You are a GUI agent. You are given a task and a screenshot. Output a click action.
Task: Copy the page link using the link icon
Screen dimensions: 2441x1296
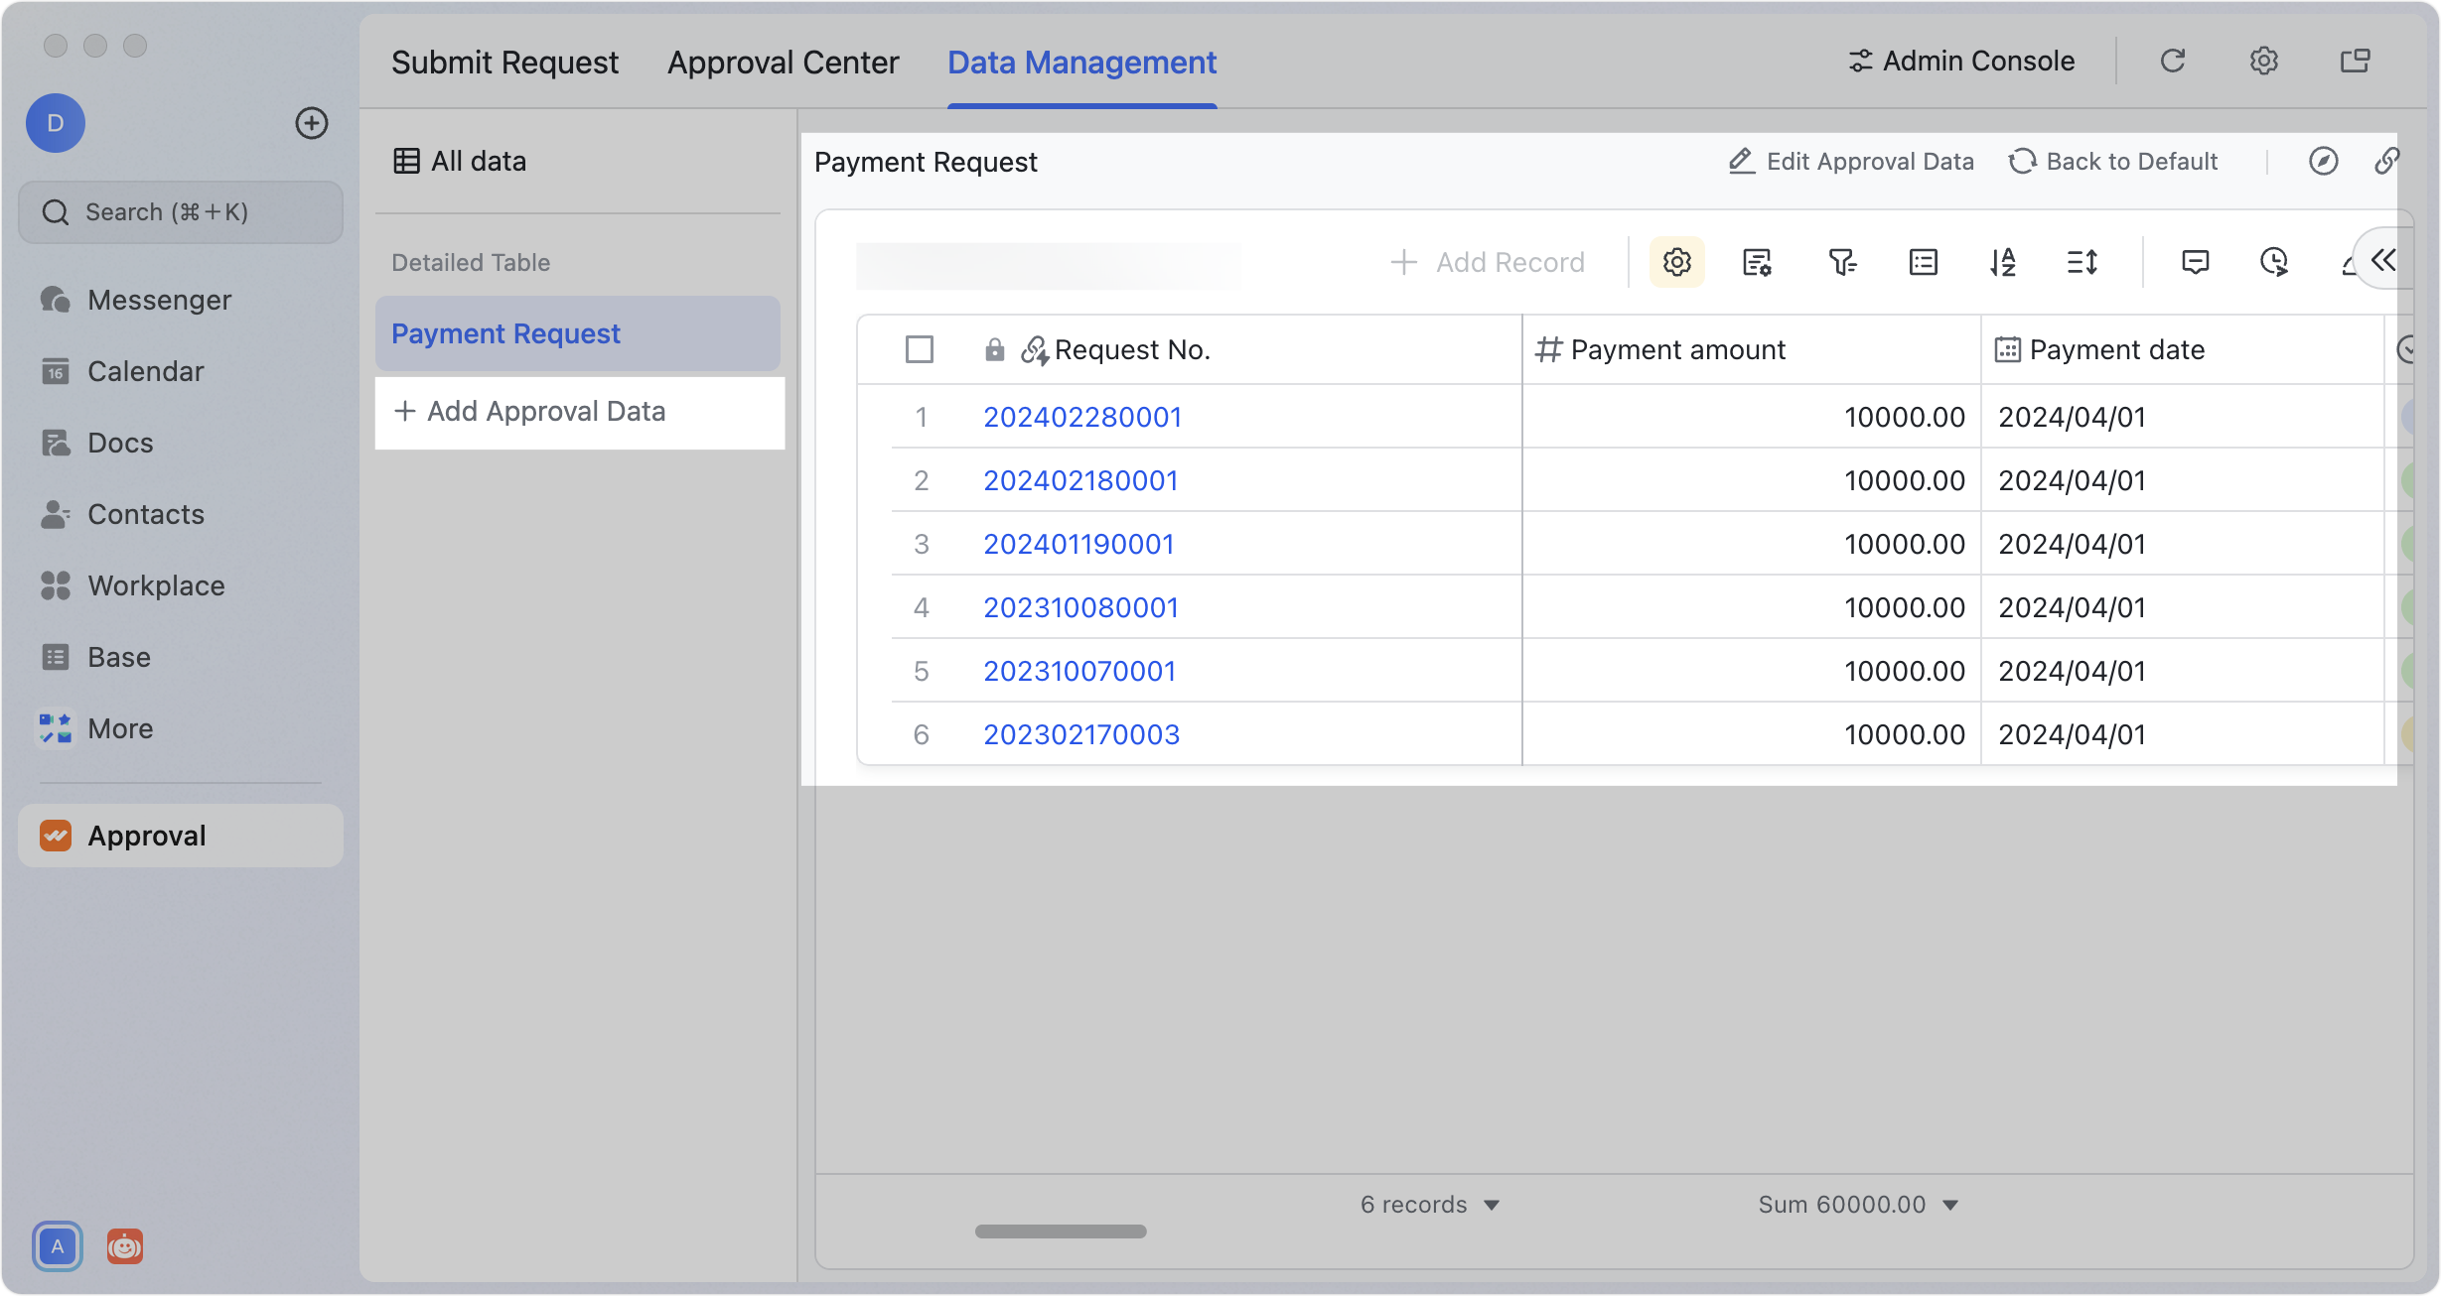(2387, 161)
